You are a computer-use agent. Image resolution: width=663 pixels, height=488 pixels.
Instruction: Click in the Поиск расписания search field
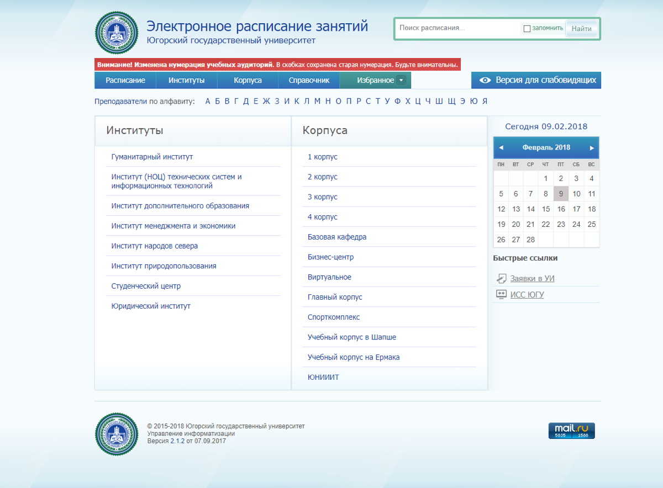(456, 28)
